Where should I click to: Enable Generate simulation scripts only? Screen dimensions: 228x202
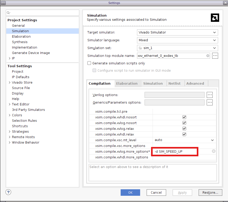click(x=89, y=63)
